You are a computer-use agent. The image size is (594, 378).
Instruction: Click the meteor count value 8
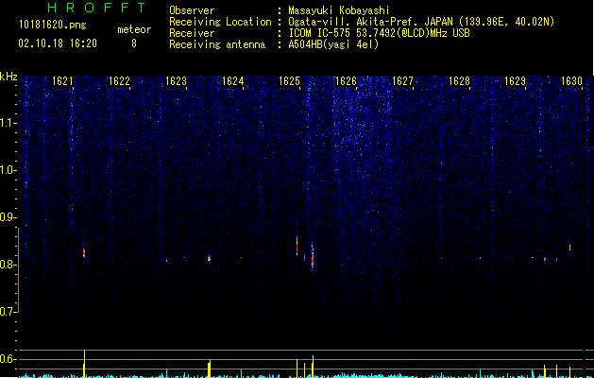134,43
